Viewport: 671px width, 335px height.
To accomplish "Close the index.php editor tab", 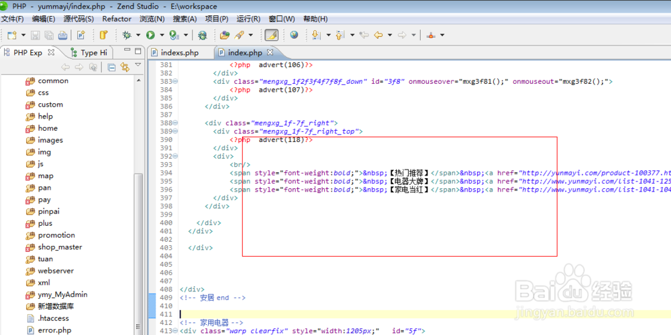I will coord(270,52).
